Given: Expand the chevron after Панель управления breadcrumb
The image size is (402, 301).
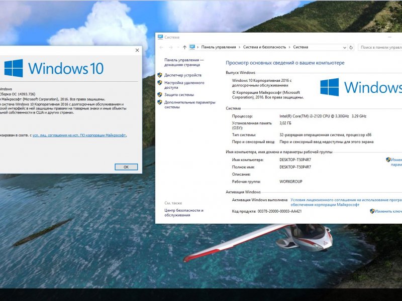Looking at the screenshot, I should point(240,47).
